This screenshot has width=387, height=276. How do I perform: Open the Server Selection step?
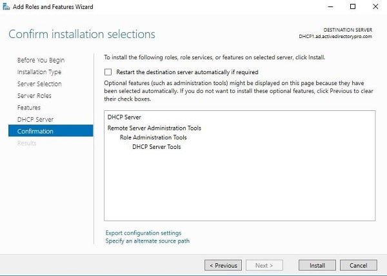39,84
